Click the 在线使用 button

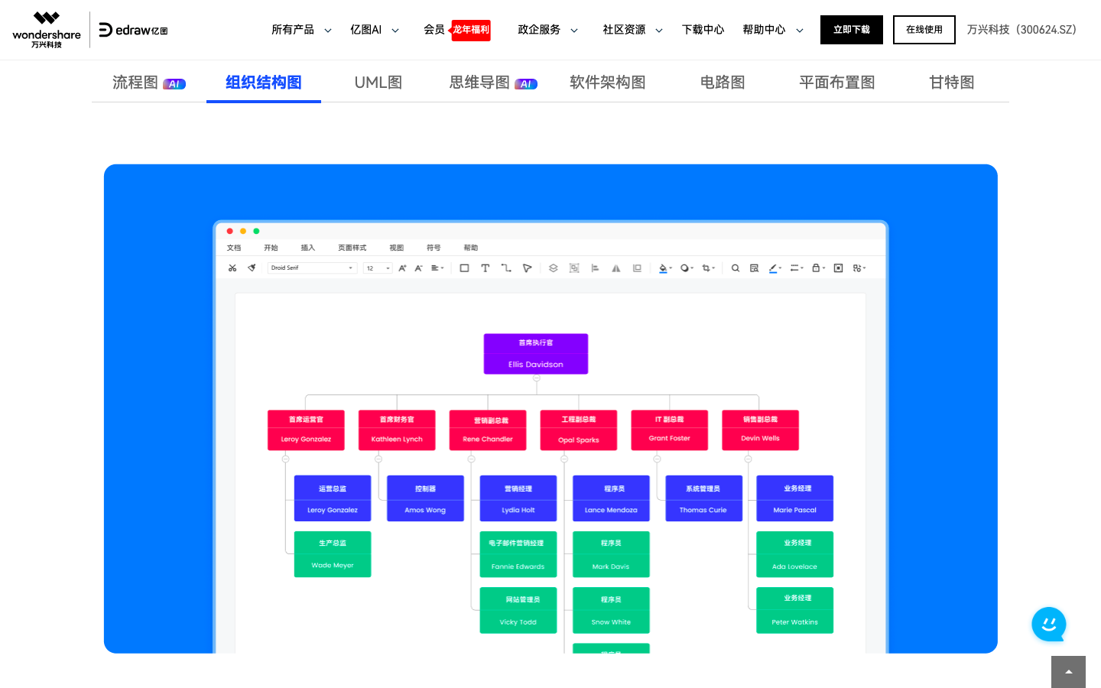(924, 29)
